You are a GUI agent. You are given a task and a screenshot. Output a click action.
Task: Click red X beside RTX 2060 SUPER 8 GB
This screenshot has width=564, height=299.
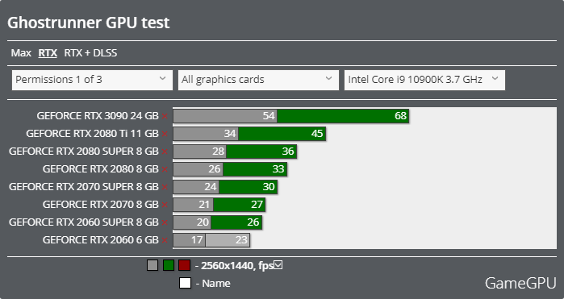point(165,222)
